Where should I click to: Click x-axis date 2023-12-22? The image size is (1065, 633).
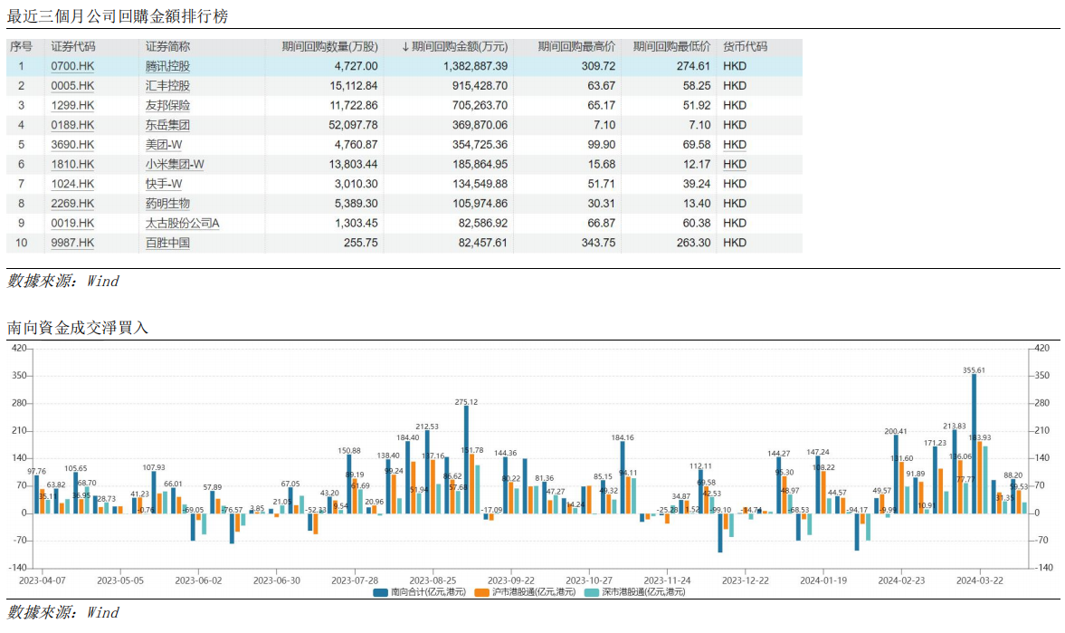745,580
